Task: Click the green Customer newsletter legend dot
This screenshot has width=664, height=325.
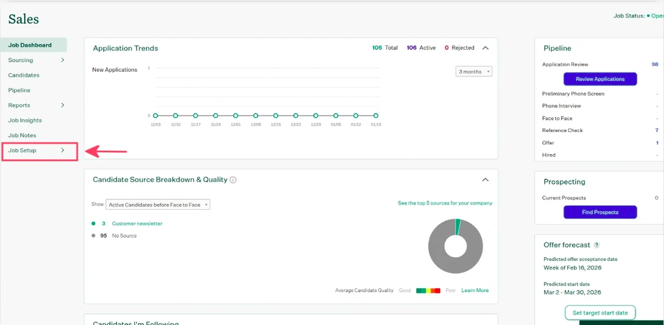Action: [x=93, y=223]
